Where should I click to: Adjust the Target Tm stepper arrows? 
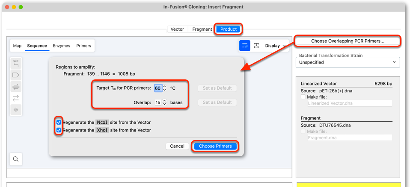click(164, 88)
